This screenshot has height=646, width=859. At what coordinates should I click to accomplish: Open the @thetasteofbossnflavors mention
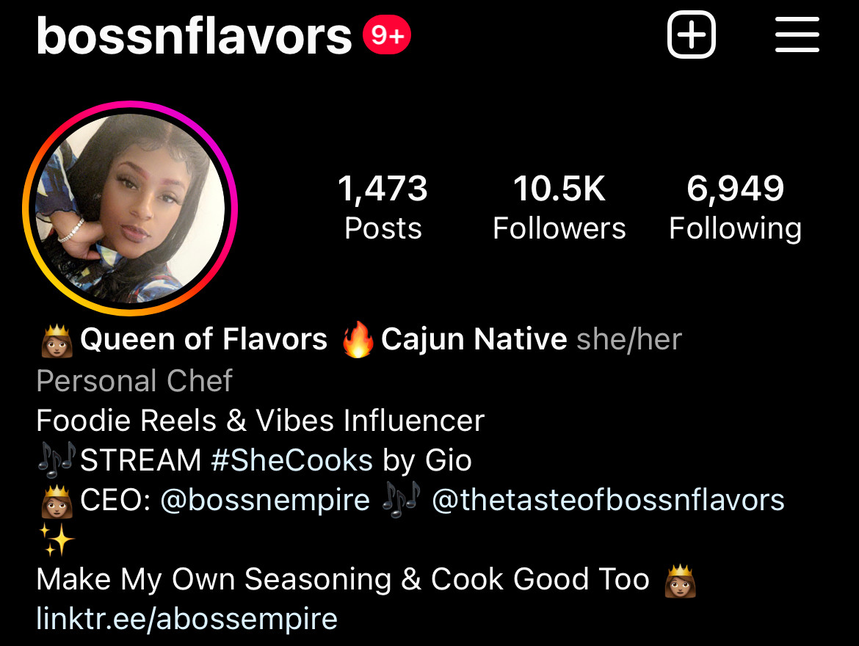point(608,500)
